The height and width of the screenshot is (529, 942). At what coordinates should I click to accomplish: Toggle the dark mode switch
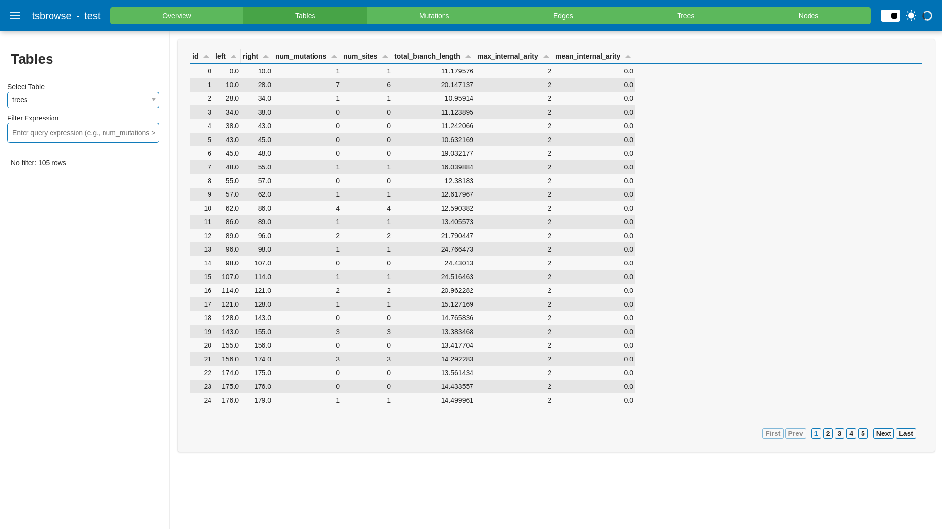tap(890, 16)
